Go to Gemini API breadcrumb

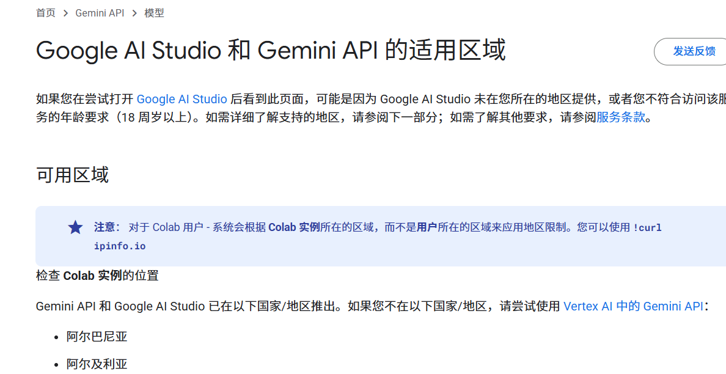point(100,13)
